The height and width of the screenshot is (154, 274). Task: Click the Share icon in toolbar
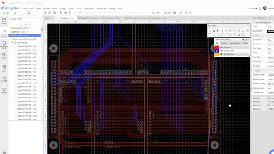coord(191,12)
